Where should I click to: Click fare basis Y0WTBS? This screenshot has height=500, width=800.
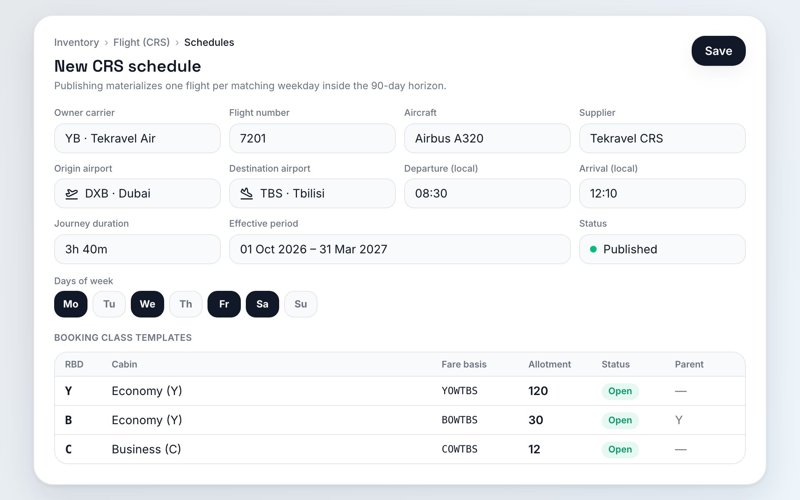coord(460,391)
